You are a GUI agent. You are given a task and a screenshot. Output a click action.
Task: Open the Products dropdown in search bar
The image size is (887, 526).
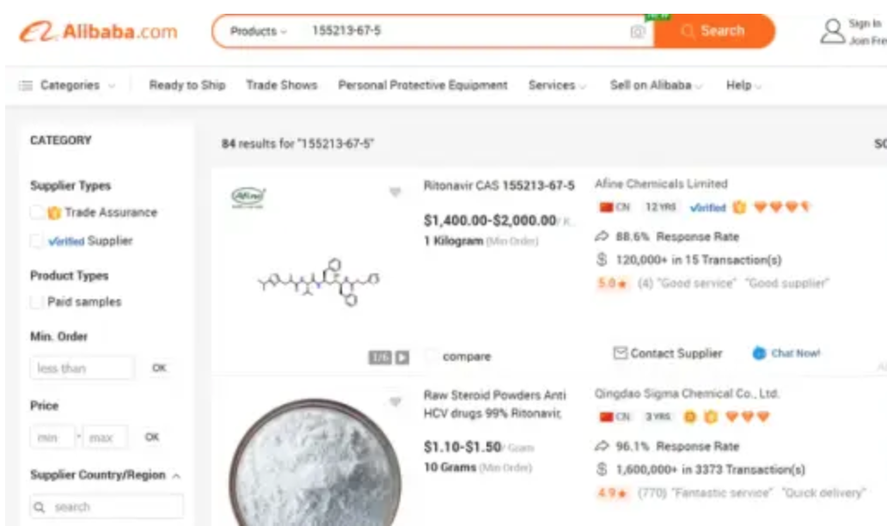tap(259, 31)
